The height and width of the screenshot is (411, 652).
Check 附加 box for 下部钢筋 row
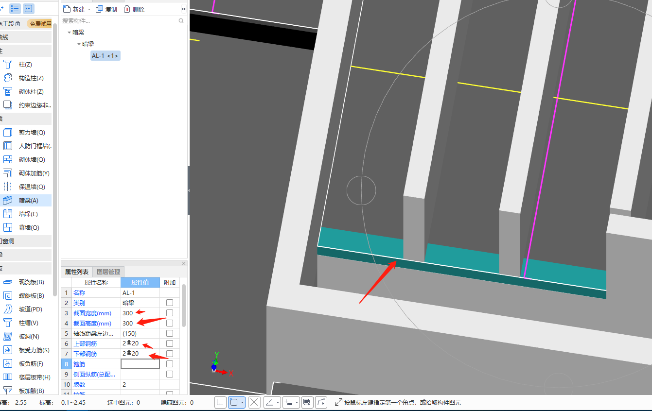pos(170,354)
